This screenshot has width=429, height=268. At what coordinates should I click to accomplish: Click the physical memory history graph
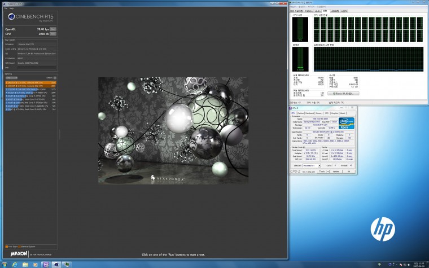(x=369, y=59)
